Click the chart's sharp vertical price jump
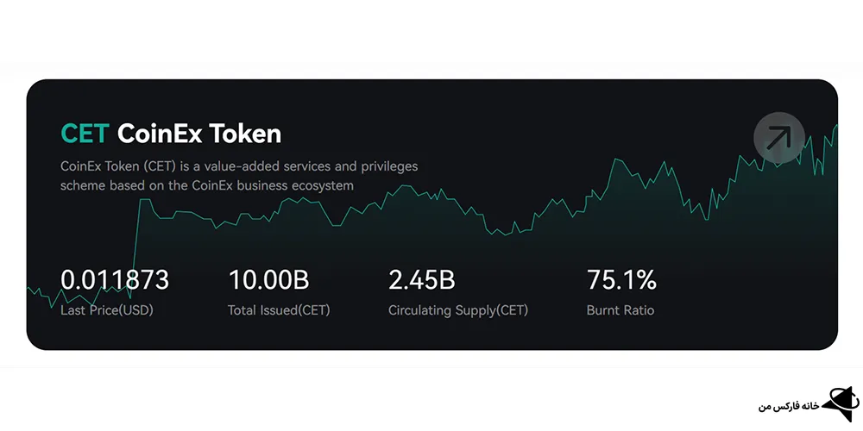The height and width of the screenshot is (431, 863). click(x=136, y=242)
